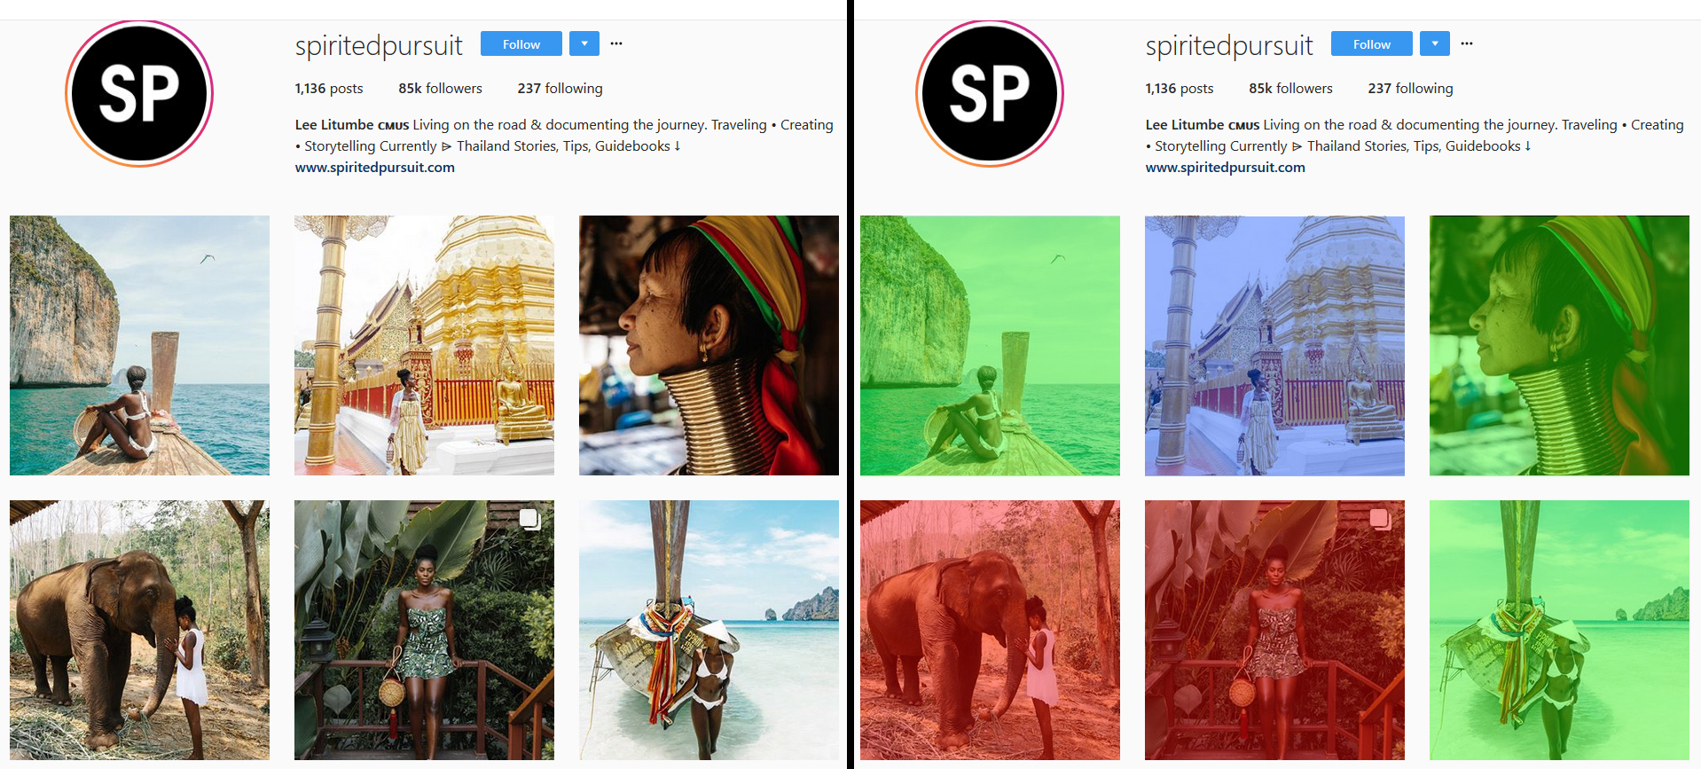This screenshot has height=769, width=1701.
Task: Open the untinted neck rings woman portrait
Action: pyautogui.click(x=709, y=345)
